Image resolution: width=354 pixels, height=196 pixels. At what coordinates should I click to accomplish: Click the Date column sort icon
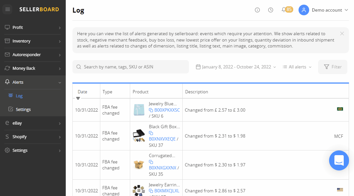click(x=78, y=98)
